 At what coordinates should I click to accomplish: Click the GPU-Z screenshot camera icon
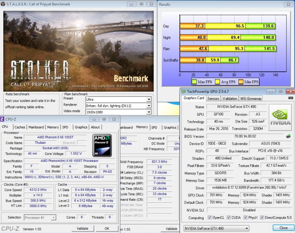[290, 98]
